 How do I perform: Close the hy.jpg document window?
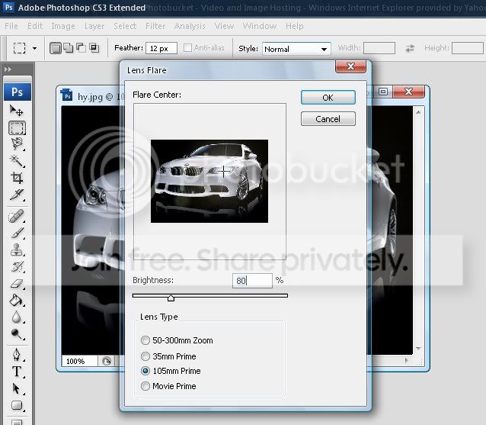click(x=408, y=92)
